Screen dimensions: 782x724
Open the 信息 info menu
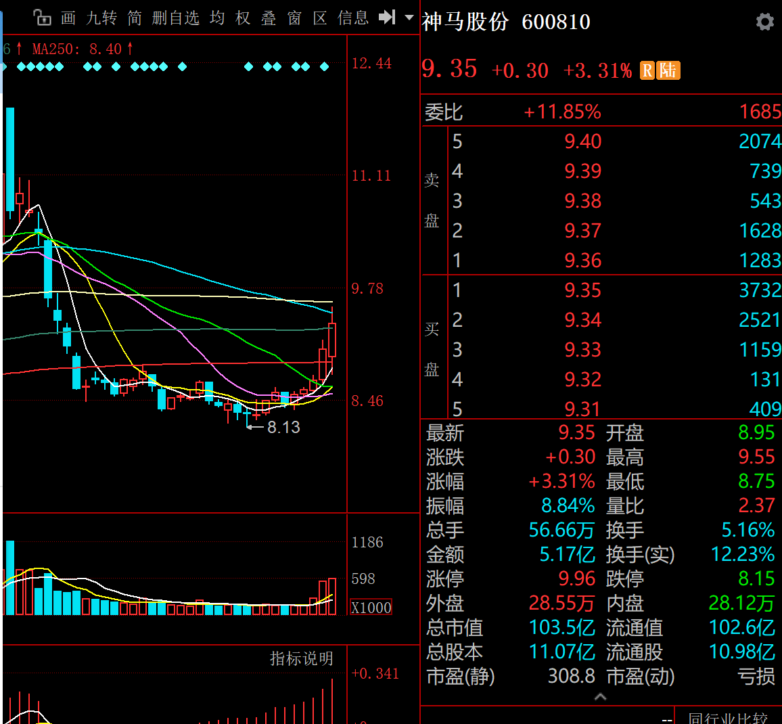click(353, 18)
